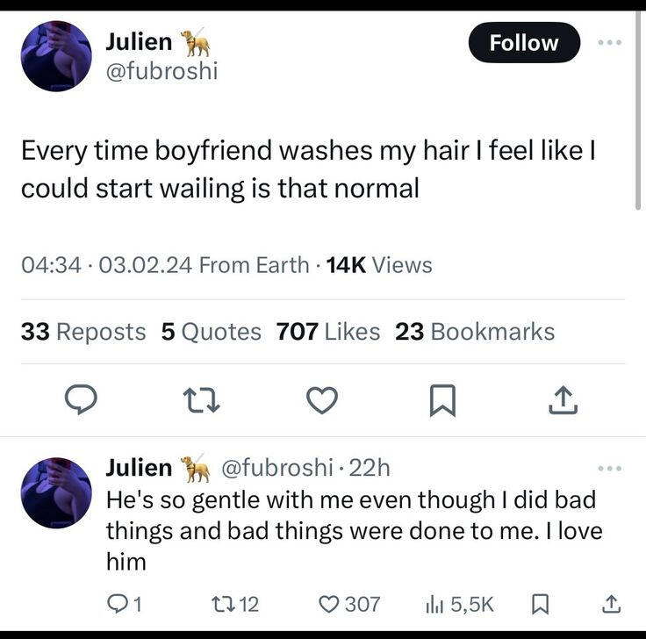Image resolution: width=646 pixels, height=639 pixels.
Task: Open the @fubroshi handle in the reply tweet
Action: pyautogui.click(x=277, y=468)
